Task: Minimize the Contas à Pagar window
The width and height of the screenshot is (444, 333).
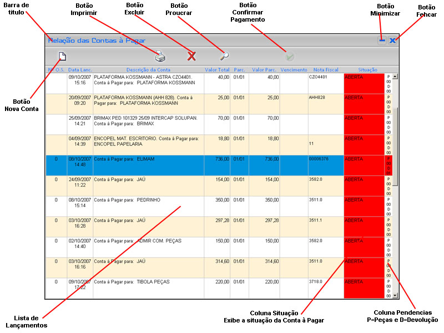Action: click(382, 41)
